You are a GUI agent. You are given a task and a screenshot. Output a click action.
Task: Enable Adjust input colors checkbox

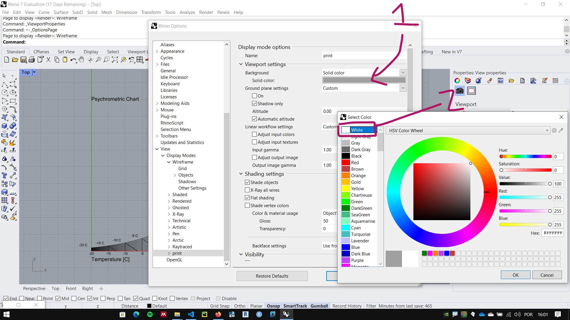click(x=254, y=134)
